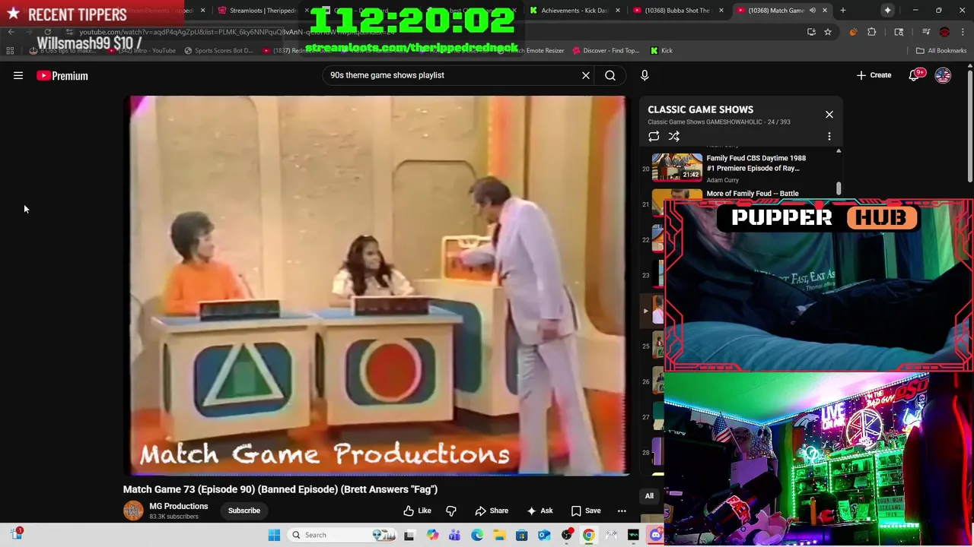Open Microsoft Teams from the taskbar
Screen dimensions: 974x547
click(x=454, y=535)
